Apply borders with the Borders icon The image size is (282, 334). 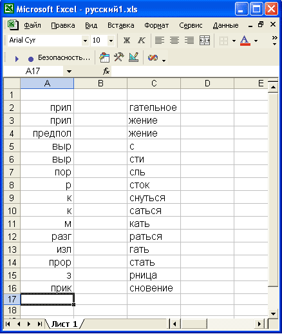click(223, 41)
